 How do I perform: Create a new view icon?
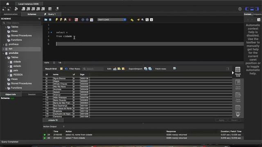pos(33,9)
